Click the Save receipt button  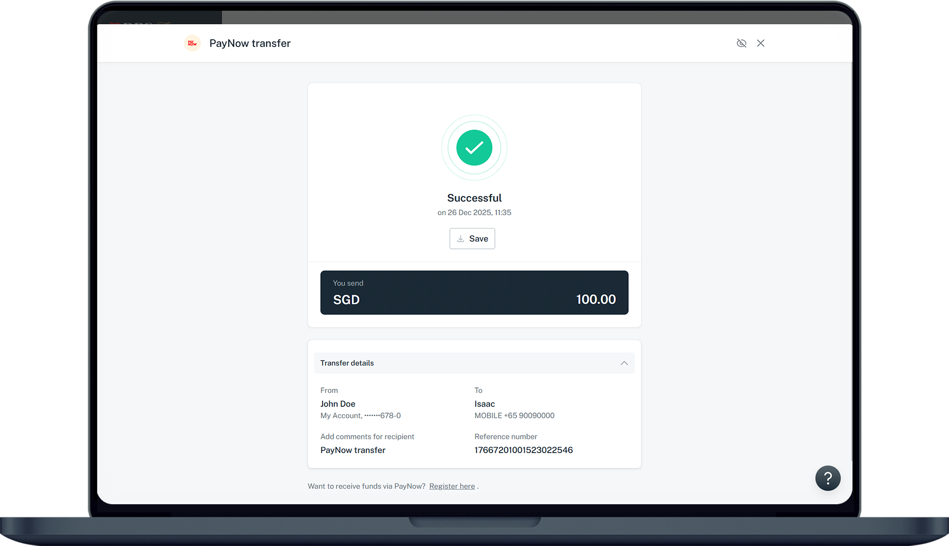click(x=472, y=238)
